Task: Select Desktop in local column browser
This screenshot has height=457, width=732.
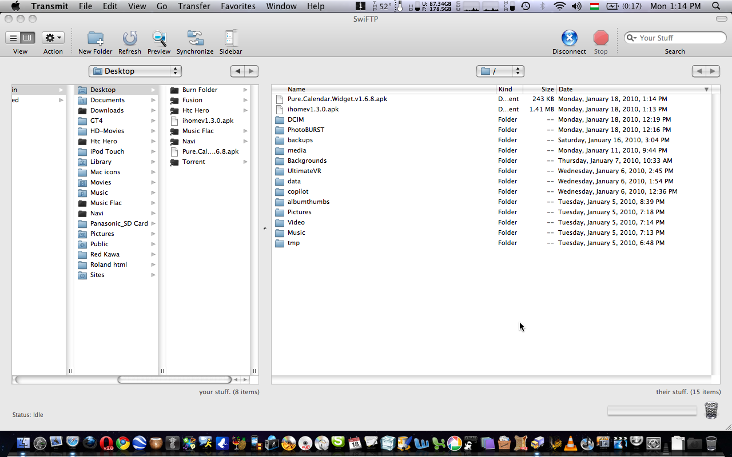Action: (x=116, y=90)
